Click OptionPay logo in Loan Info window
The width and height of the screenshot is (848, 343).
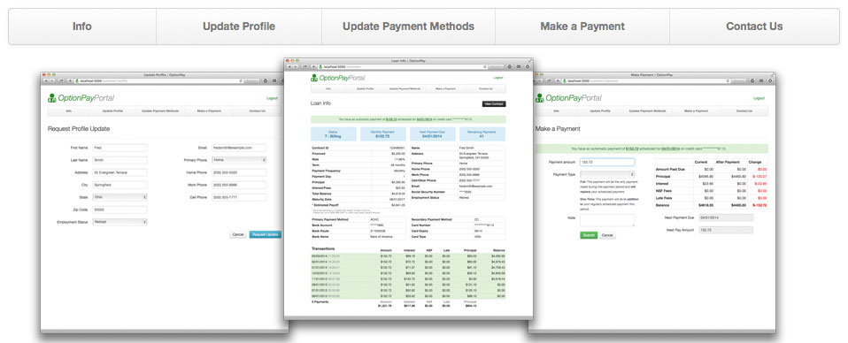[x=338, y=78]
